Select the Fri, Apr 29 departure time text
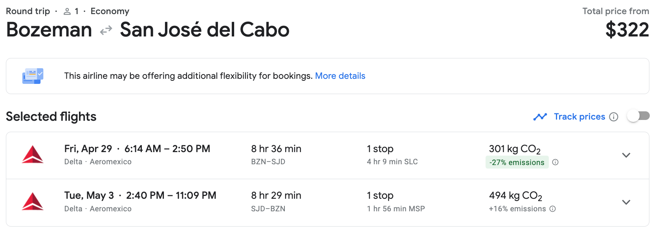Image resolution: width=660 pixels, height=236 pixels. point(167,149)
